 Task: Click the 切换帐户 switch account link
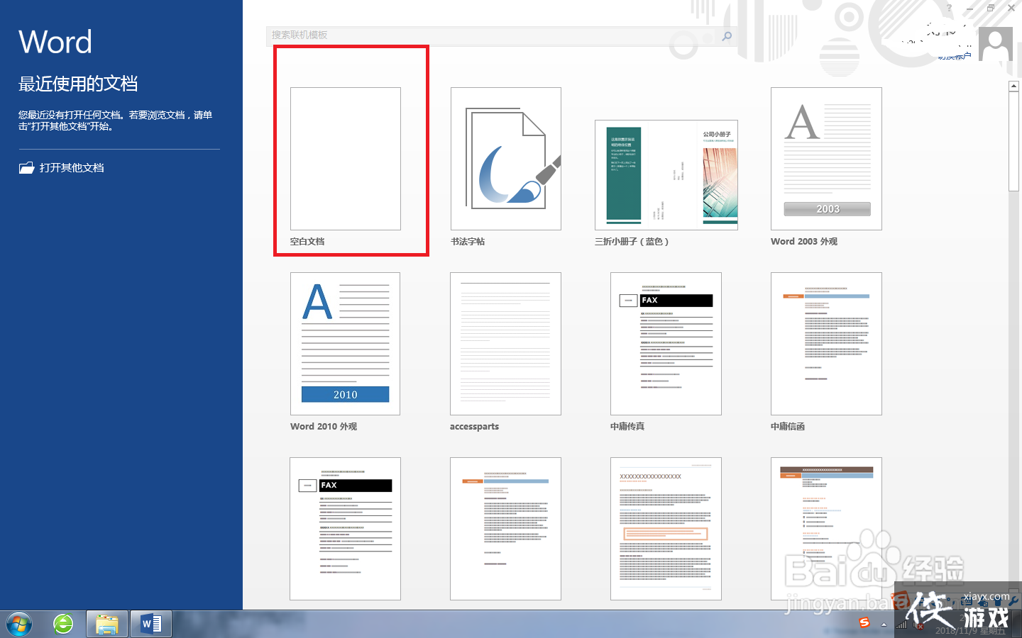954,56
